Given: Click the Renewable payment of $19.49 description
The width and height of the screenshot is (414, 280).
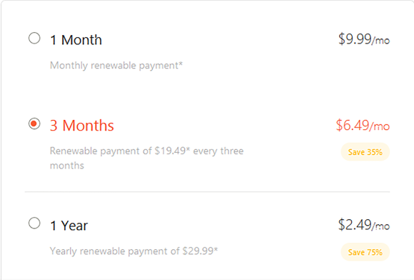Looking at the screenshot, I should (x=146, y=159).
